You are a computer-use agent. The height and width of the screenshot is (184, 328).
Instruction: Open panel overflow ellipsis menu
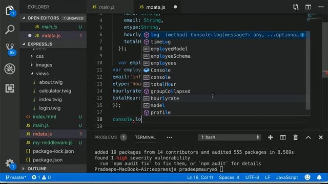pyautogui.click(x=169, y=137)
